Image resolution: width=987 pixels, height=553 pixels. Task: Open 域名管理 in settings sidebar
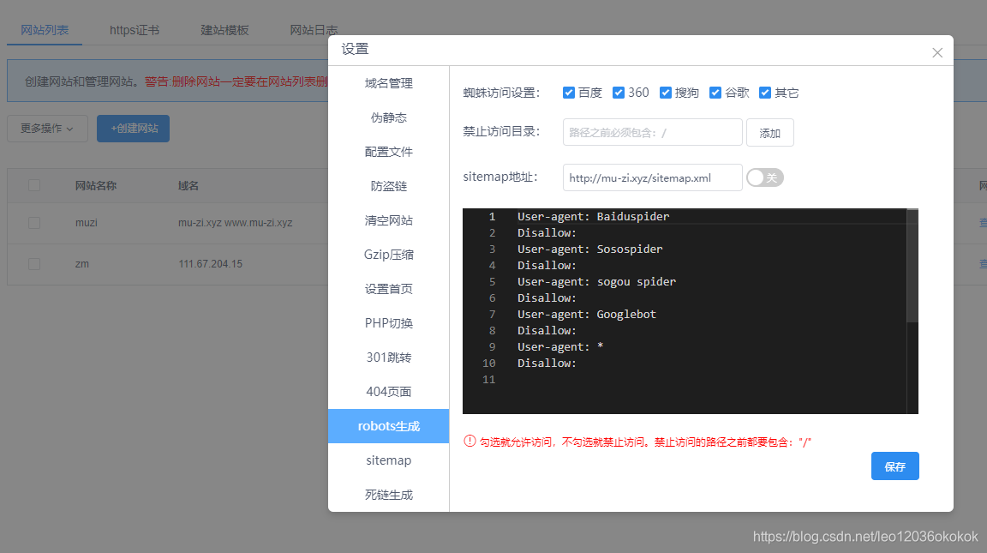tap(388, 83)
